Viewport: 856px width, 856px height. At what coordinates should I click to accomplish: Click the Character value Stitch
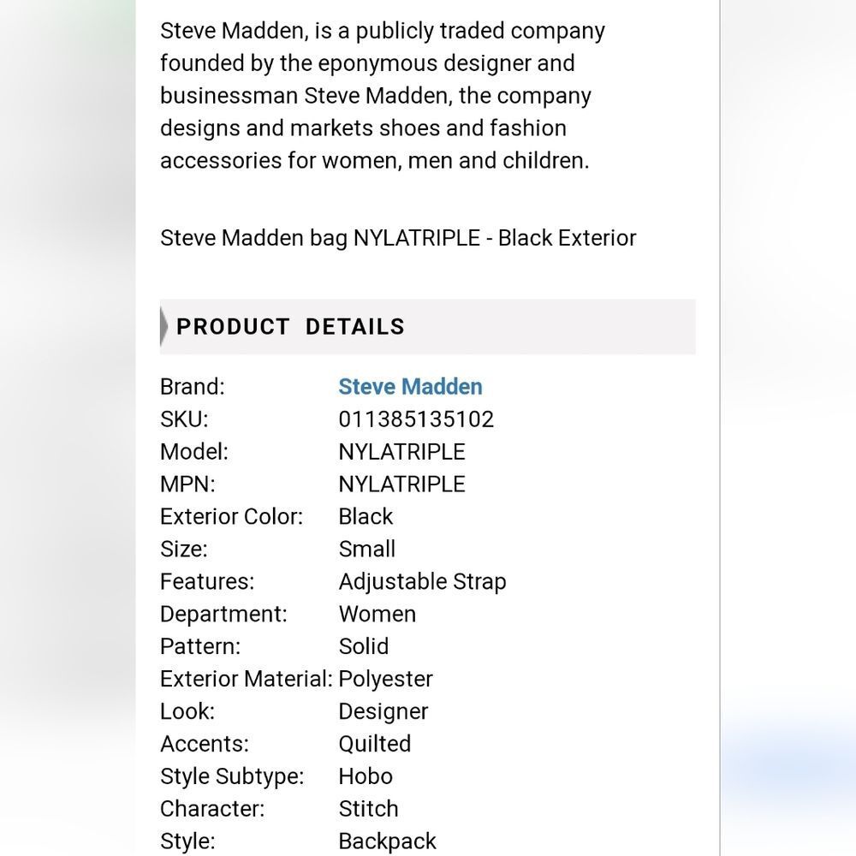point(368,809)
